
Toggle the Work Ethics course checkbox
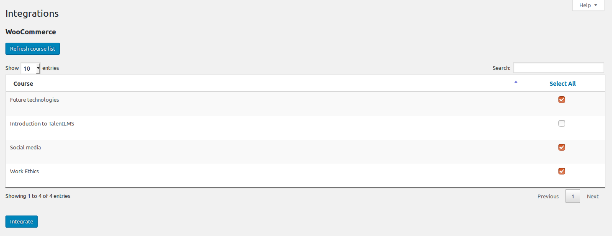click(x=562, y=171)
